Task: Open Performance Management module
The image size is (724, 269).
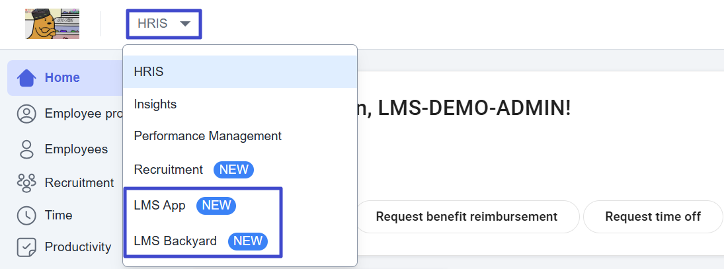Action: pyautogui.click(x=208, y=136)
